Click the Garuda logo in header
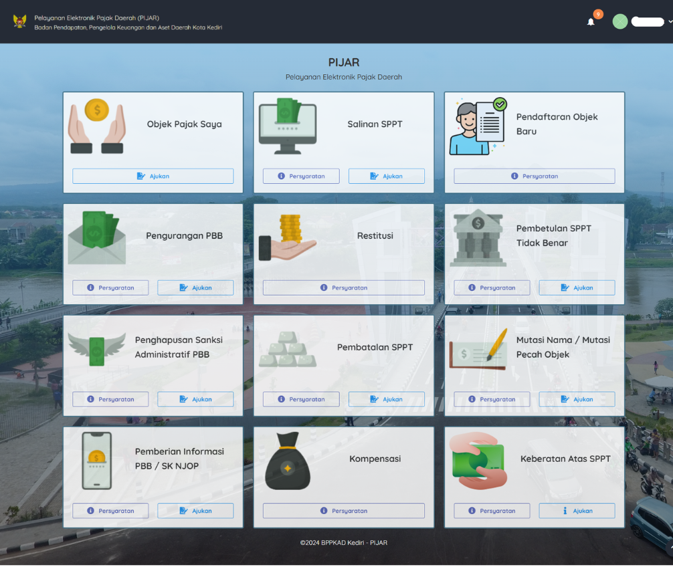The width and height of the screenshot is (673, 567). pyautogui.click(x=19, y=21)
